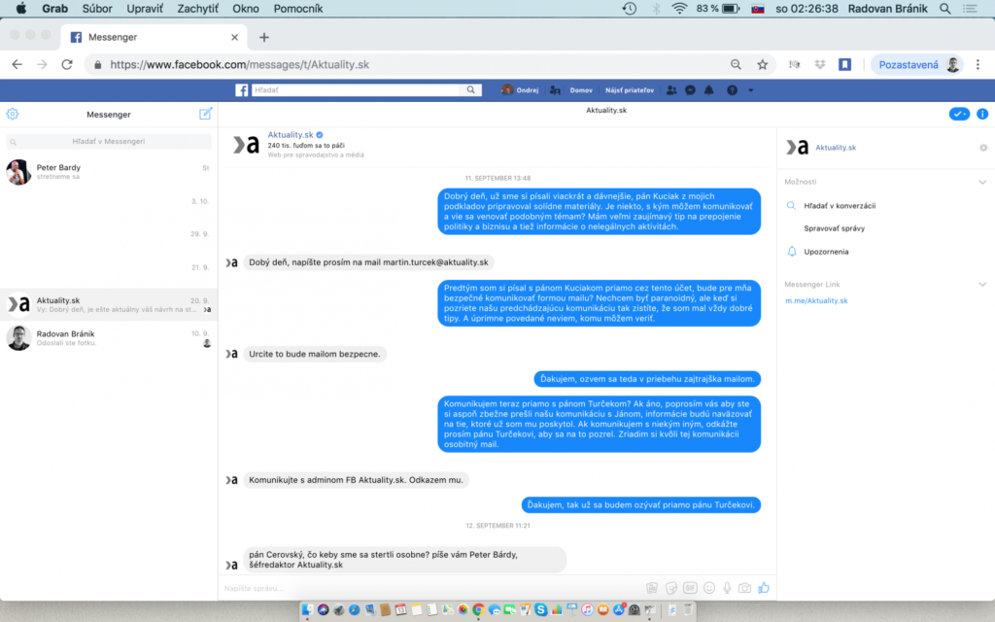This screenshot has width=995, height=622.
Task: Open friend requests icon in Facebook bar
Action: point(671,90)
